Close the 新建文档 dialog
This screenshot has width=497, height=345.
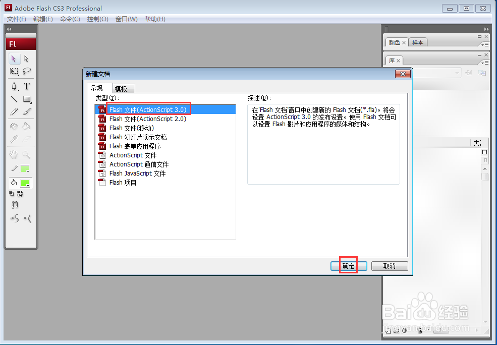[403, 74]
